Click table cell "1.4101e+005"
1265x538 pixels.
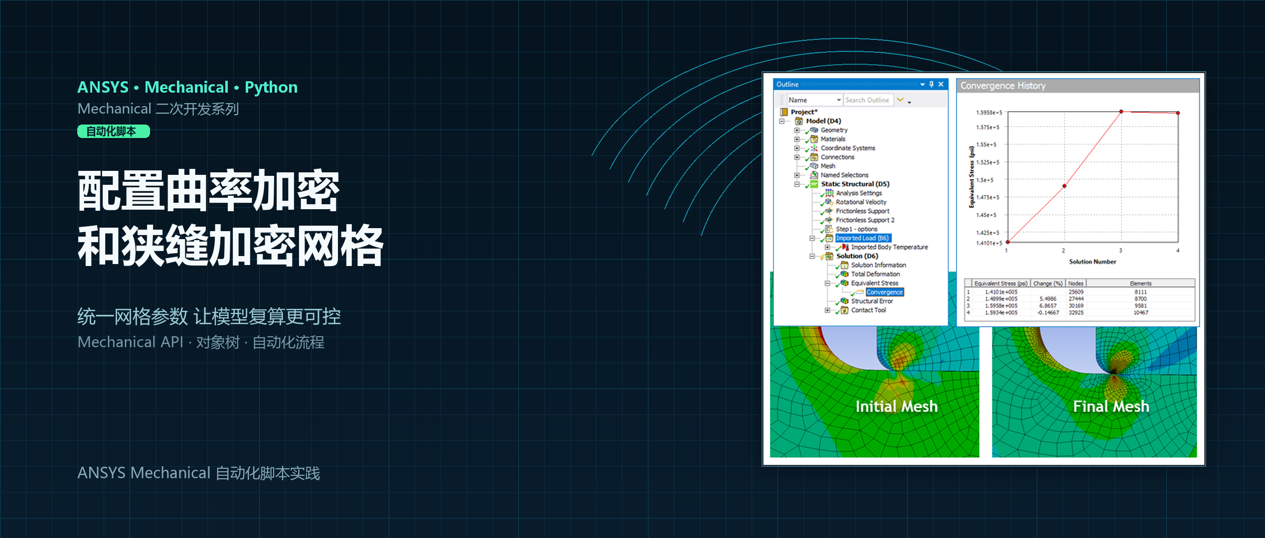pyautogui.click(x=1001, y=292)
